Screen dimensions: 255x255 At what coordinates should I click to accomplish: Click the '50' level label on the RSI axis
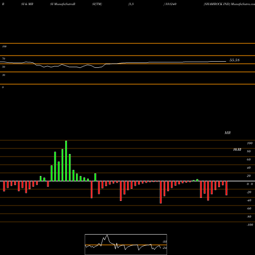[4, 67]
